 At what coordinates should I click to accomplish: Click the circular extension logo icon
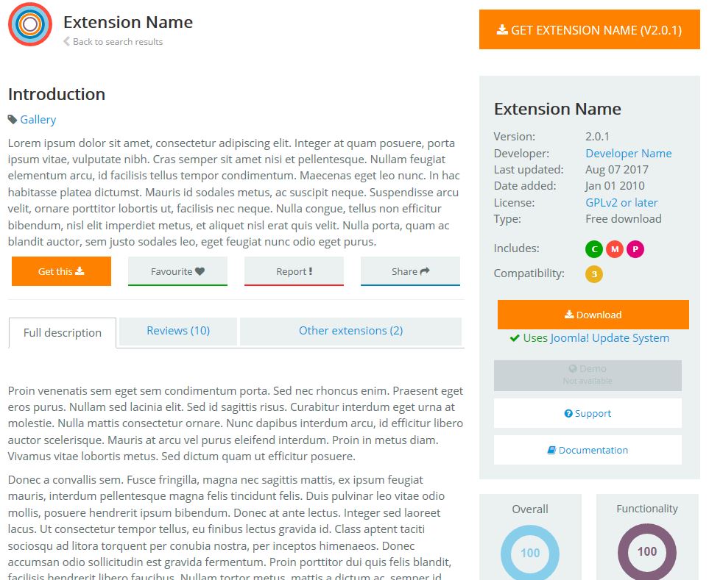point(29,24)
